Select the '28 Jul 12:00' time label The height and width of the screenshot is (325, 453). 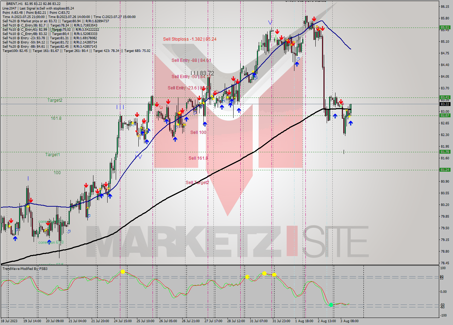(x=236, y=321)
